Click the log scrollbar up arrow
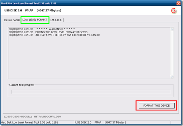The image size is (183, 126). [171, 29]
